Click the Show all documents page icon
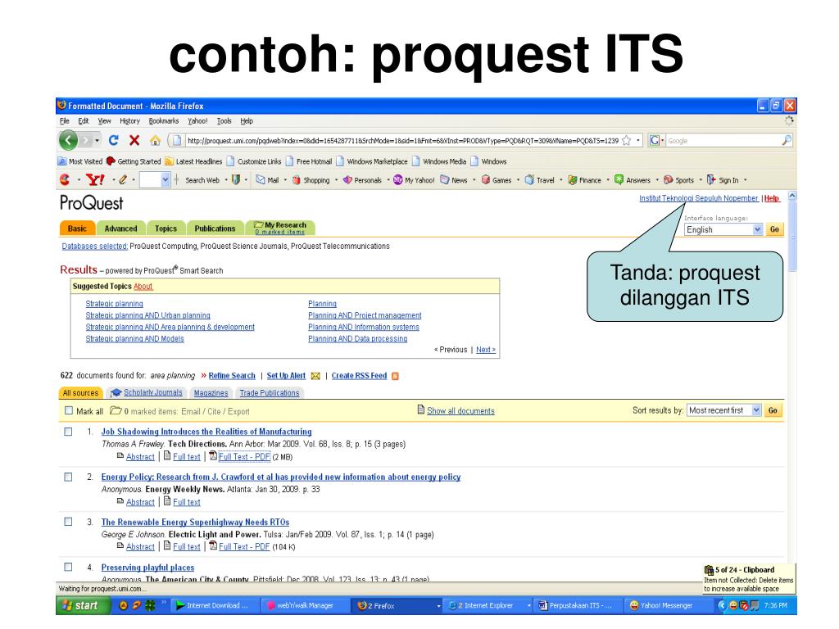839x629 pixels. click(x=420, y=410)
